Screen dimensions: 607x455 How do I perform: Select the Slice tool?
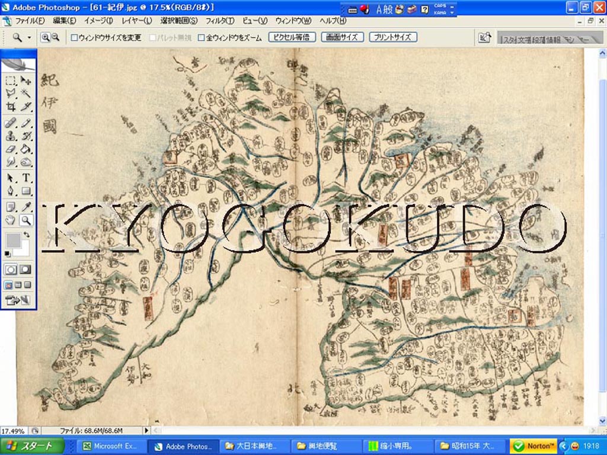[26, 107]
